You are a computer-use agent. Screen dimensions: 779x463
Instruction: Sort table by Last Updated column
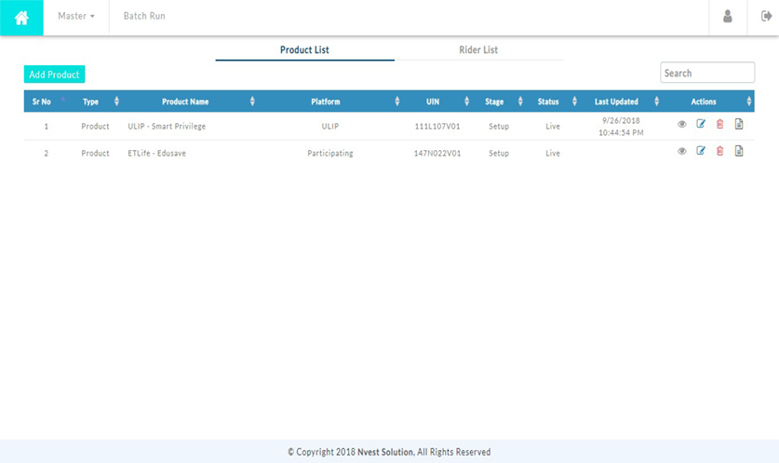pos(616,102)
